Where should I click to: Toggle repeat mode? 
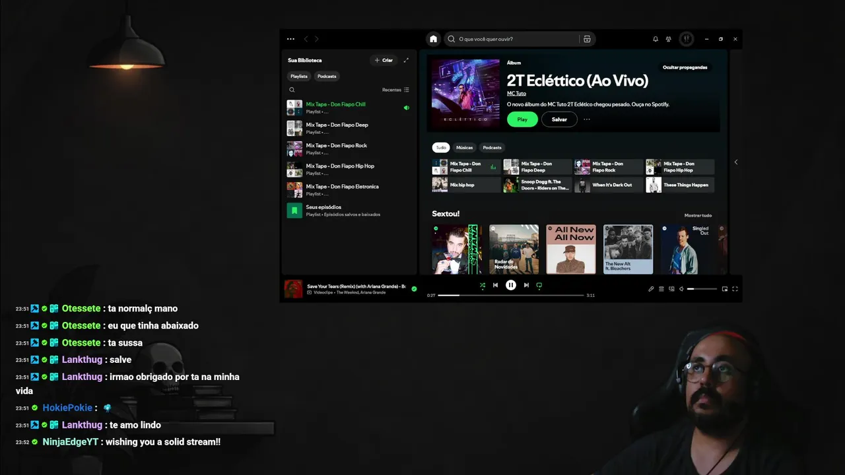click(539, 285)
